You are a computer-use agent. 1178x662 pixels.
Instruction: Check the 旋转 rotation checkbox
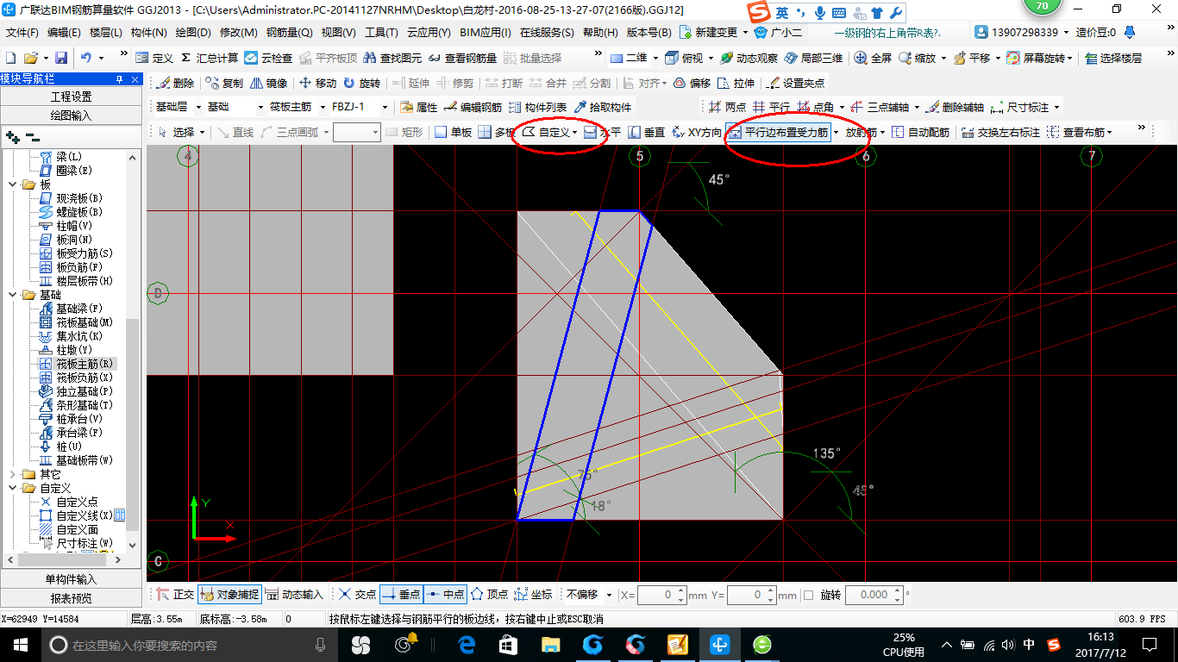808,595
